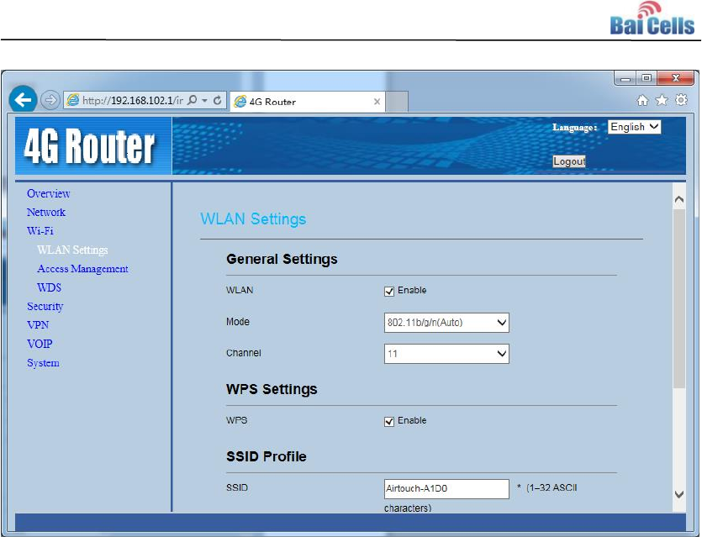Open browser Tools gear icon

[681, 100]
